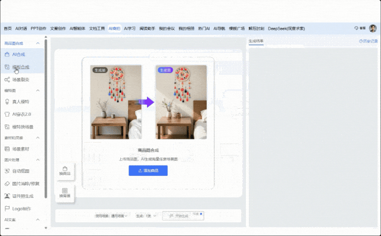
Task: Open 场景素材 sidebar entry
Action: (x=22, y=149)
